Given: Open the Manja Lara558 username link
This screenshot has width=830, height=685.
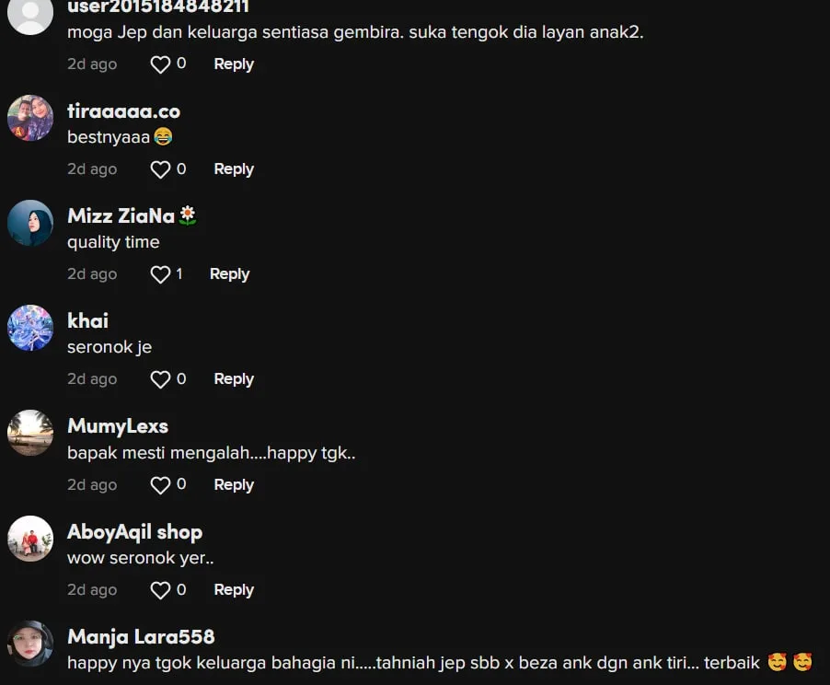Looking at the screenshot, I should point(141,637).
